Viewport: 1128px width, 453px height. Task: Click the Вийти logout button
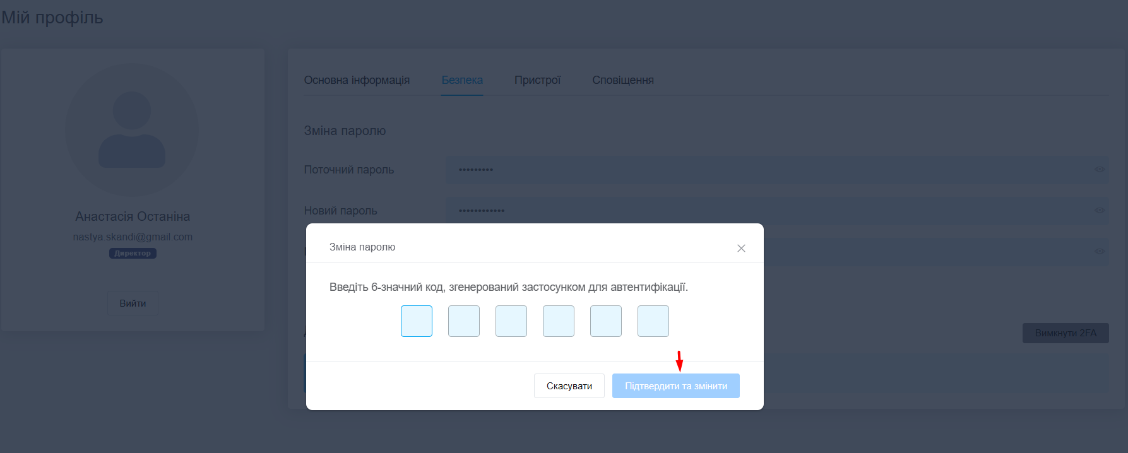point(133,303)
